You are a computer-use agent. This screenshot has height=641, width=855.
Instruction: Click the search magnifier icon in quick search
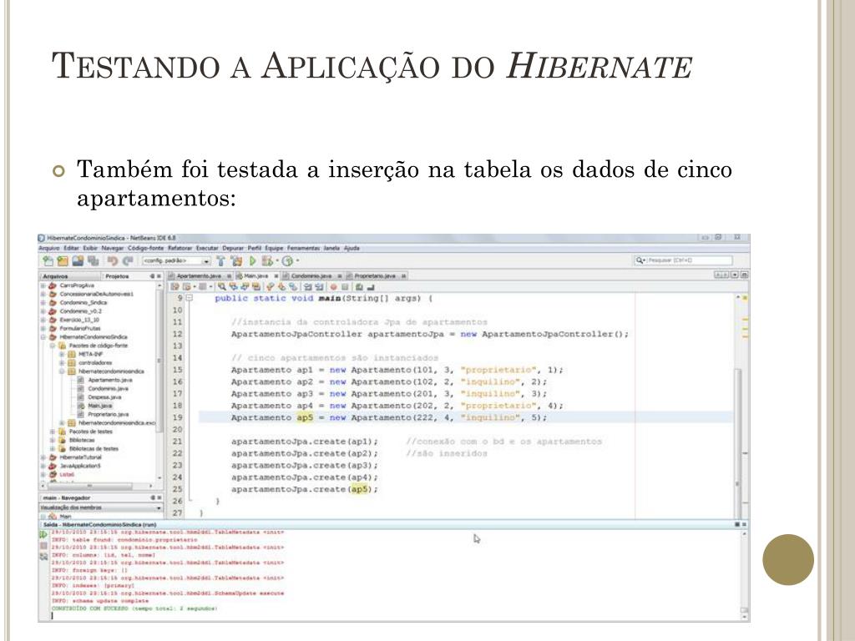640,260
